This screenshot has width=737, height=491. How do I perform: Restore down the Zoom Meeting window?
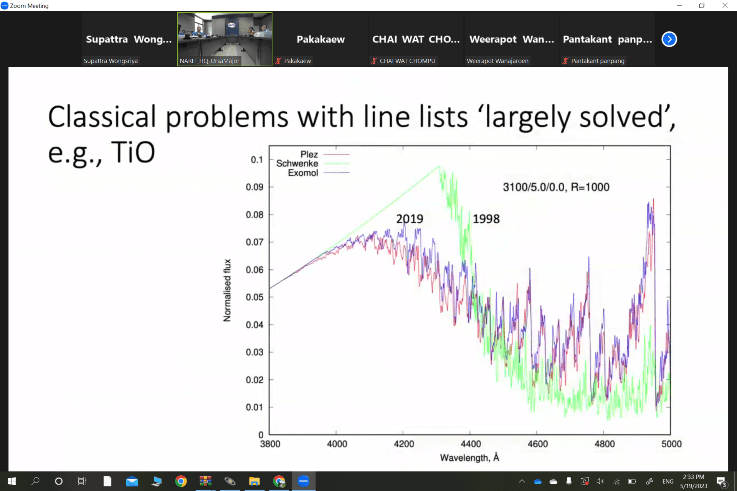(702, 5)
